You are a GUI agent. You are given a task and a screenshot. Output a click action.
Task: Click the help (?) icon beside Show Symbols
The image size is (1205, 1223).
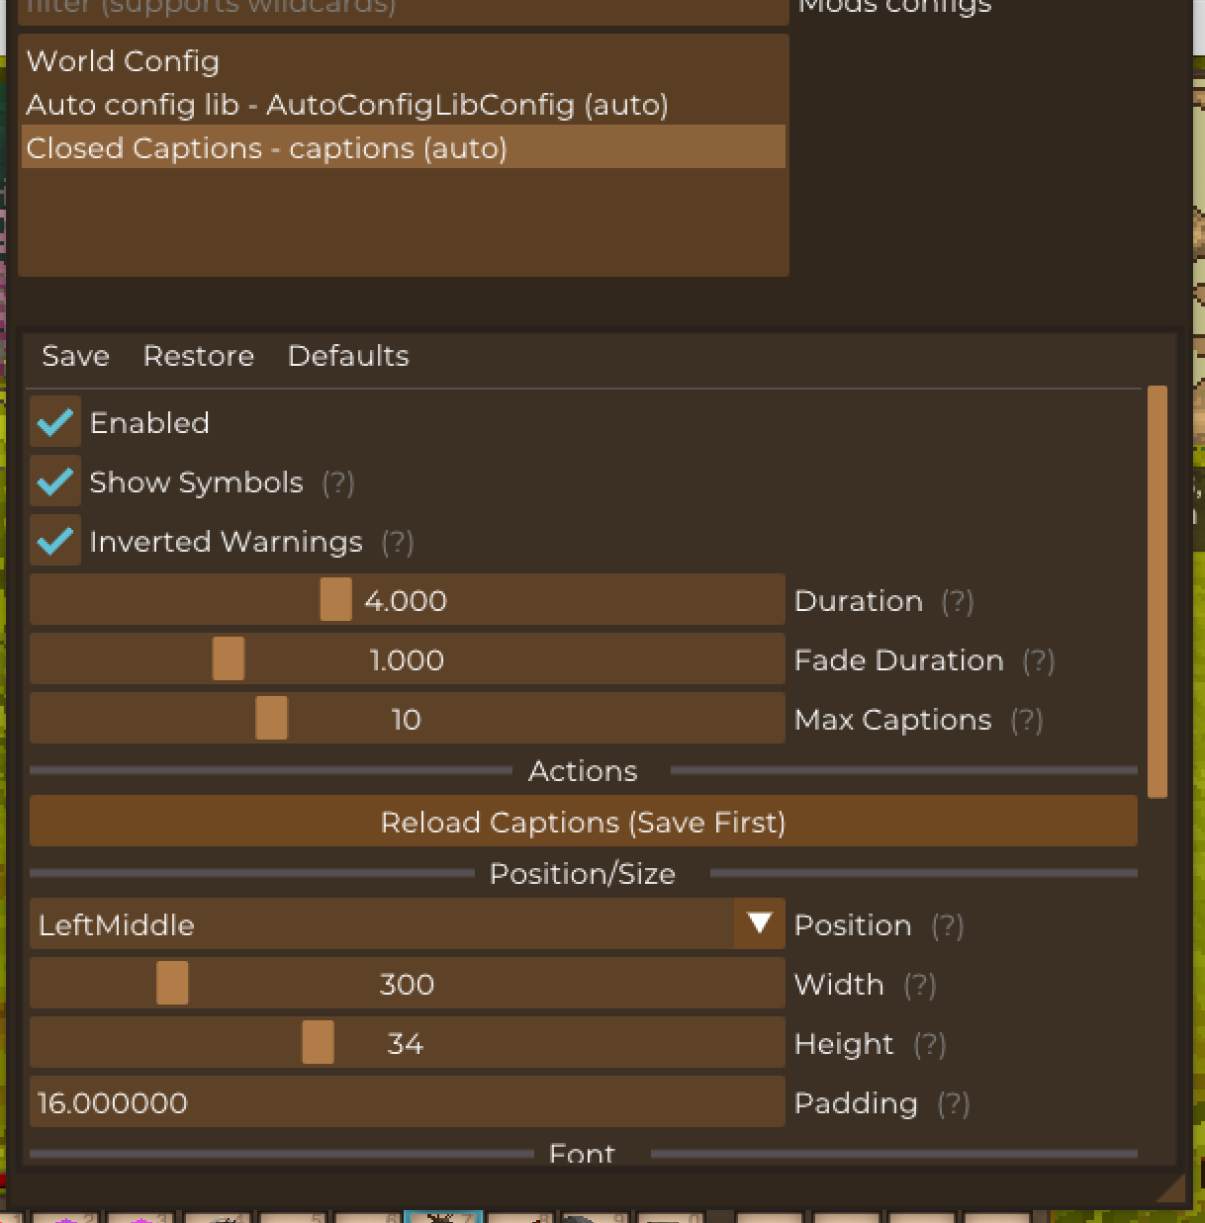click(338, 483)
